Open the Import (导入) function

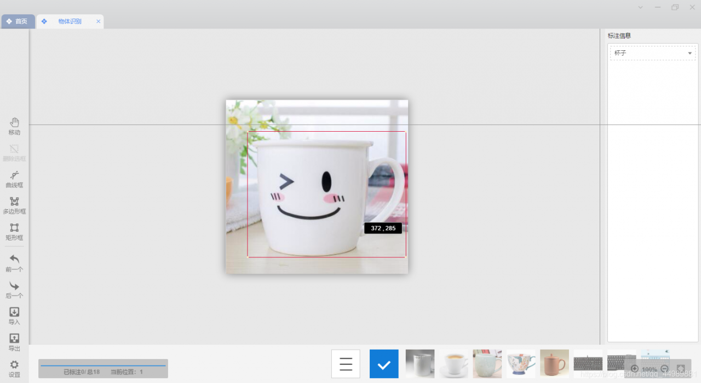(x=14, y=316)
